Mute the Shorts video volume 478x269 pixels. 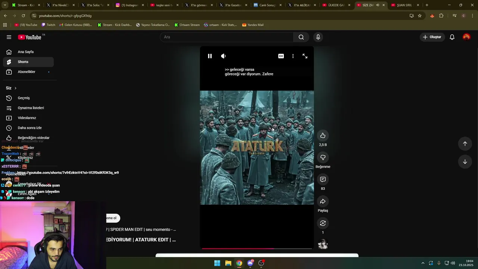[223, 56]
